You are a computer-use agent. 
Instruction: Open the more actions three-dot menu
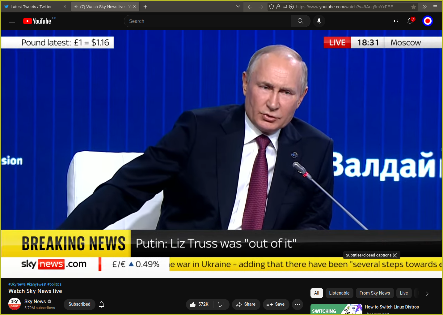coord(297,304)
